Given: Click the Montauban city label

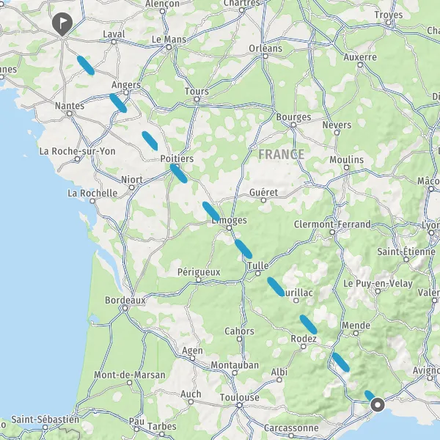Looking at the screenshot, I should (x=235, y=364).
